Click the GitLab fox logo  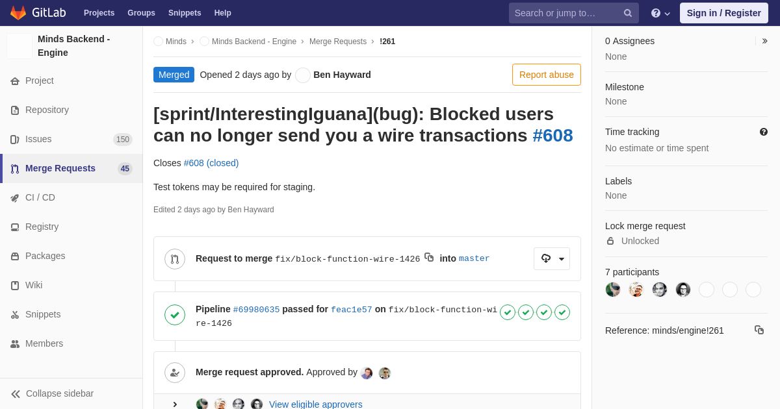tap(18, 13)
